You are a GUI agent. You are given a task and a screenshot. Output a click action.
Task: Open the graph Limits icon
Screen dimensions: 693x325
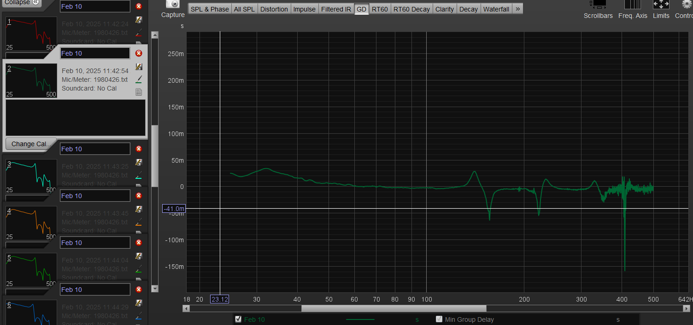click(x=661, y=4)
